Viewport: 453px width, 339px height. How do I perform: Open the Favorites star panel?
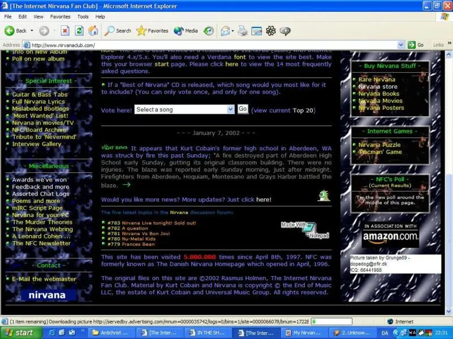(x=152, y=31)
